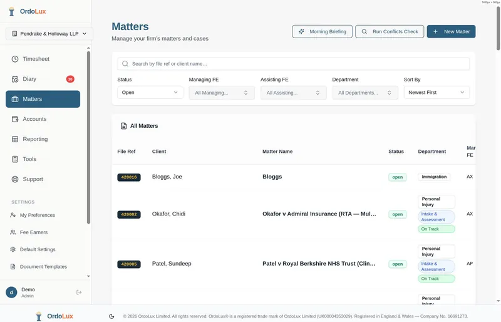Open the Status dropdown set to Open

150,93
